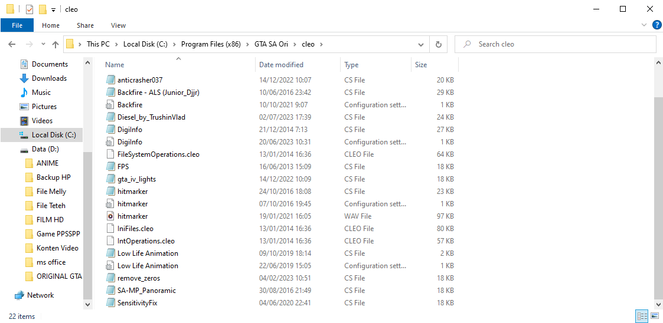
Task: Open the address bar history dropdown
Action: pyautogui.click(x=421, y=44)
